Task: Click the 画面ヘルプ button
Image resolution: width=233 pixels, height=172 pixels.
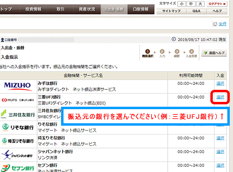Action: 214,53
